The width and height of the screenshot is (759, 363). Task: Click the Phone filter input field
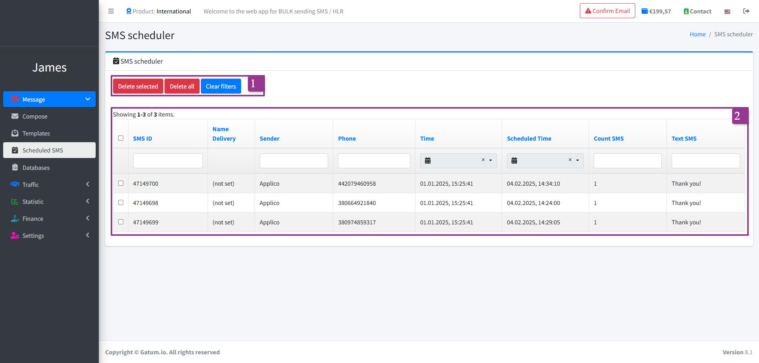374,161
